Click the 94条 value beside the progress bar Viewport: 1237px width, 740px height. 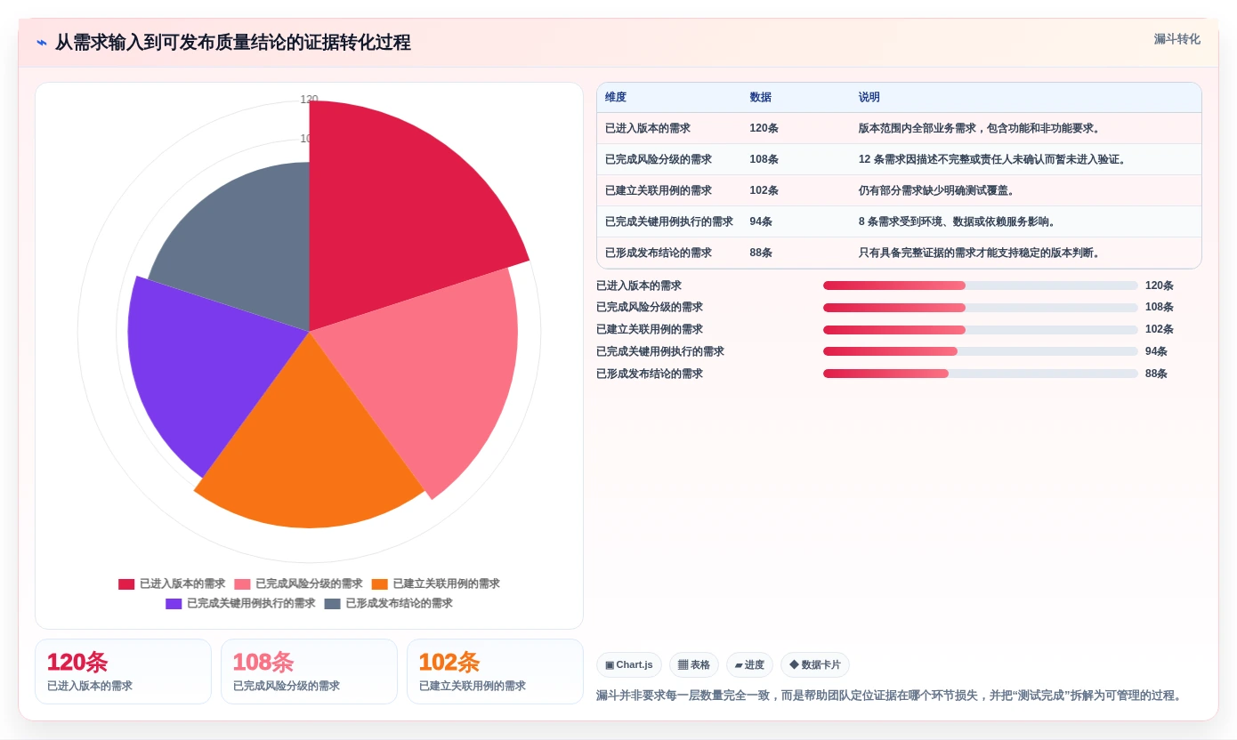(1157, 351)
